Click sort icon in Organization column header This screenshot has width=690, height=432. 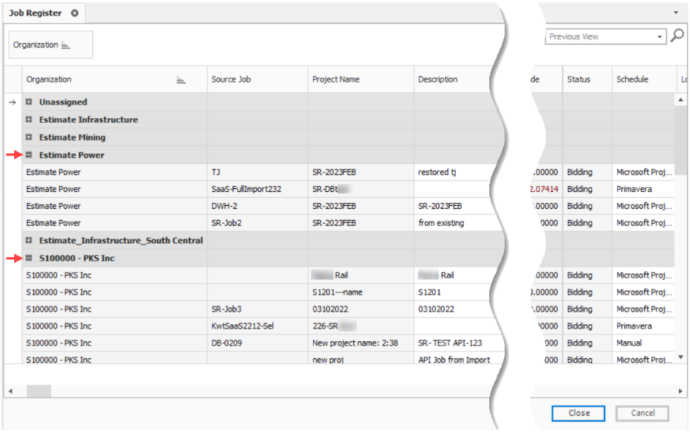pyautogui.click(x=181, y=80)
